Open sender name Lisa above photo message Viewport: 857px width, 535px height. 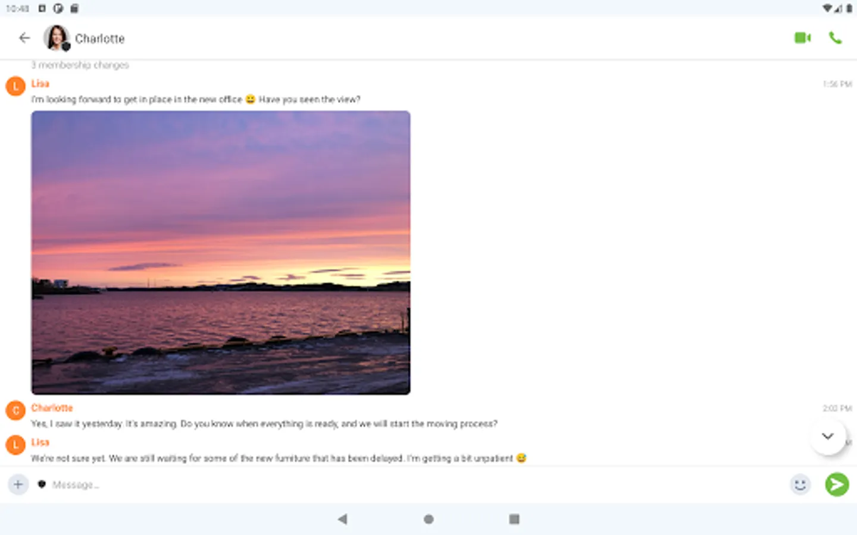click(x=40, y=84)
